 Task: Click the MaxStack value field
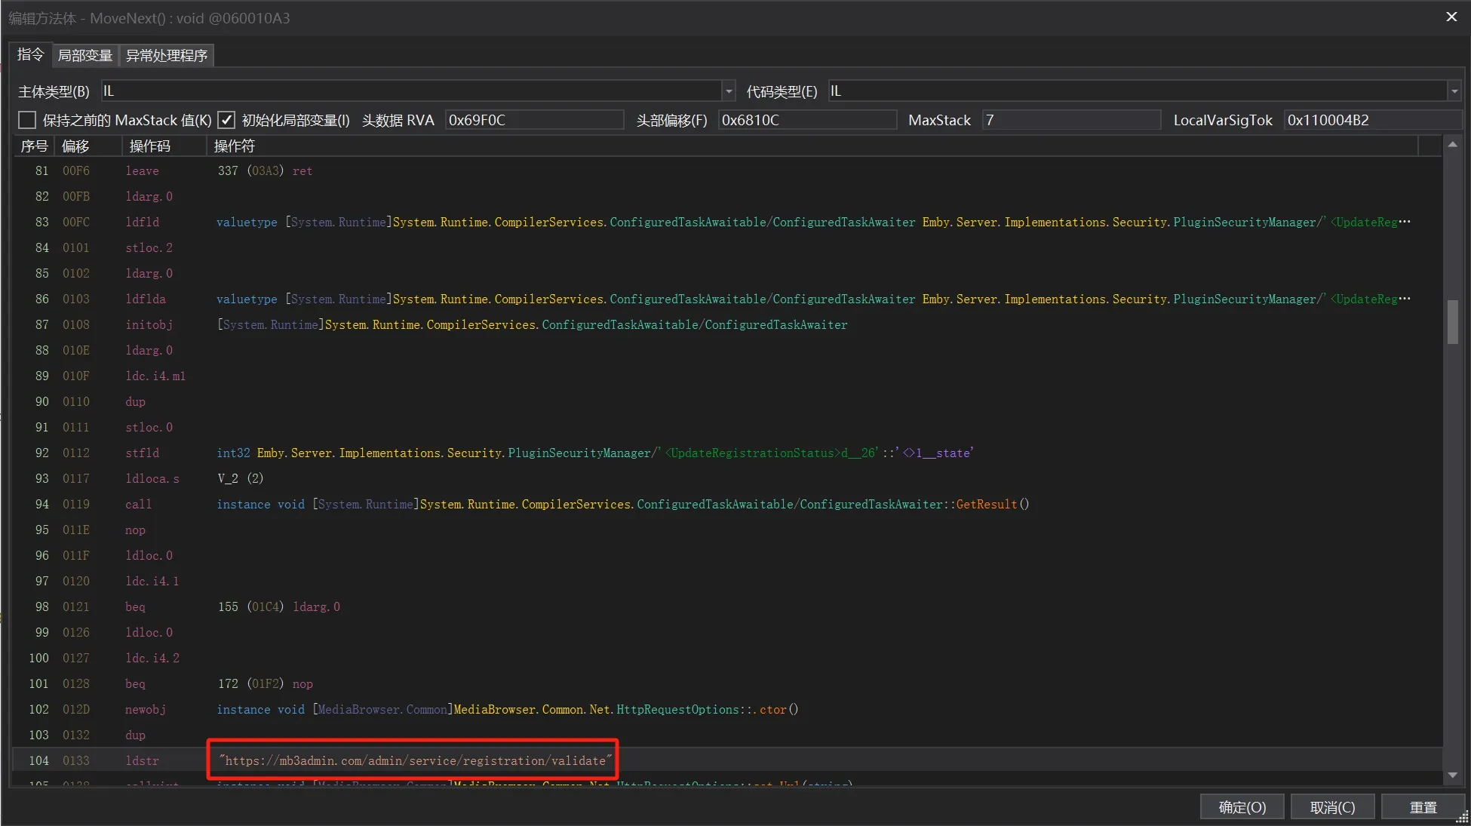pyautogui.click(x=1071, y=120)
